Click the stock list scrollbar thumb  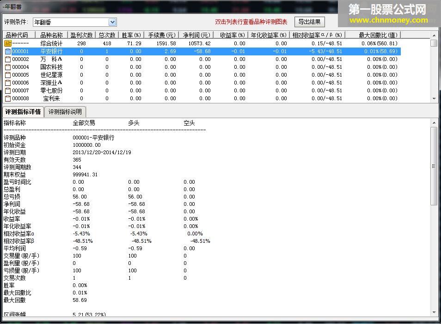pyautogui.click(x=434, y=43)
